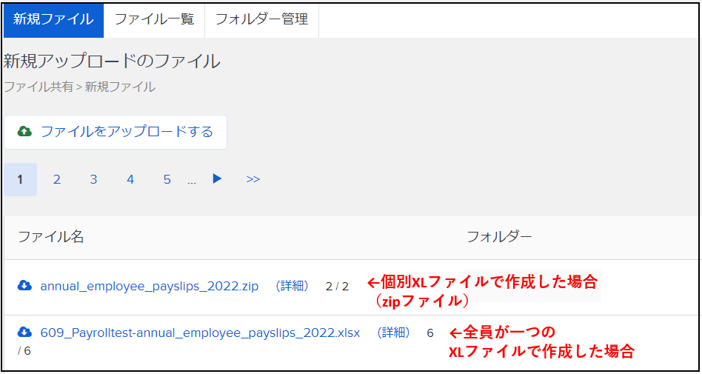Image resolution: width=702 pixels, height=374 pixels.
Task: Show 詳細 for the xlsx file
Action: (392, 333)
